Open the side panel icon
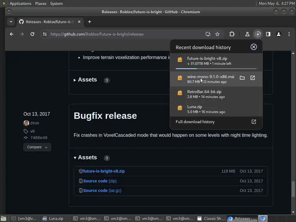Screen dimensions: 296x222 [x=268, y=34]
